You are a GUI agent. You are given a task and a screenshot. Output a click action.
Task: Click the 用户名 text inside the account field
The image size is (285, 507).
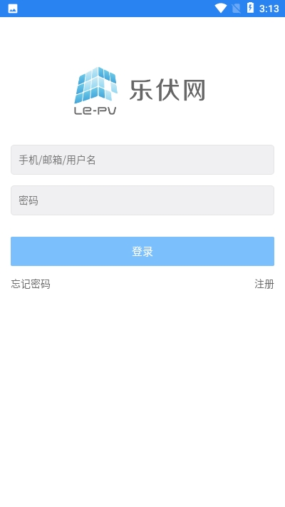81,160
